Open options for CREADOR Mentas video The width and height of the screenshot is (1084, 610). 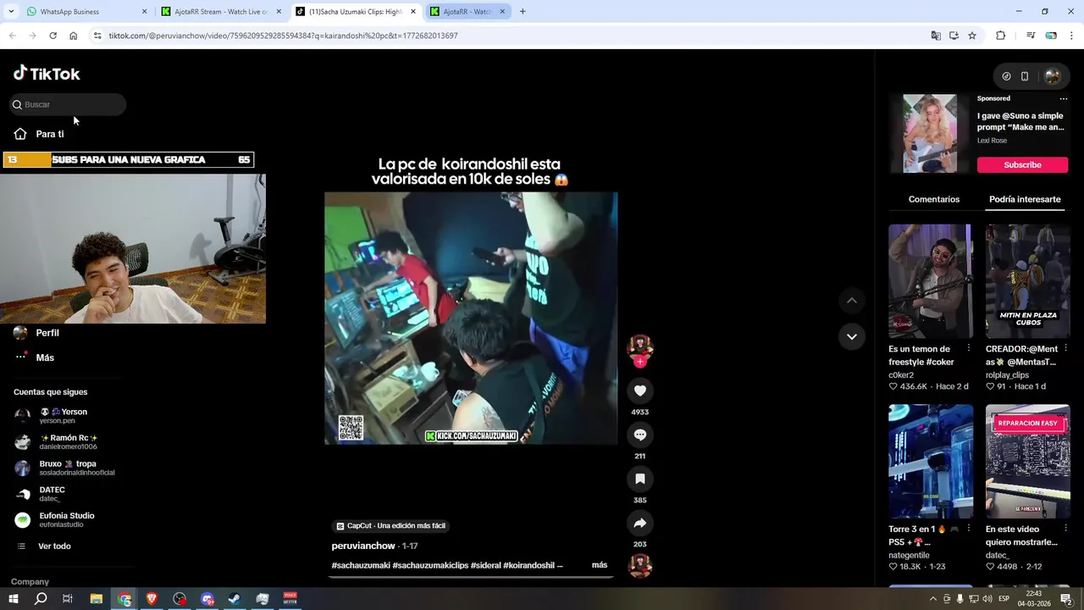coord(1065,348)
